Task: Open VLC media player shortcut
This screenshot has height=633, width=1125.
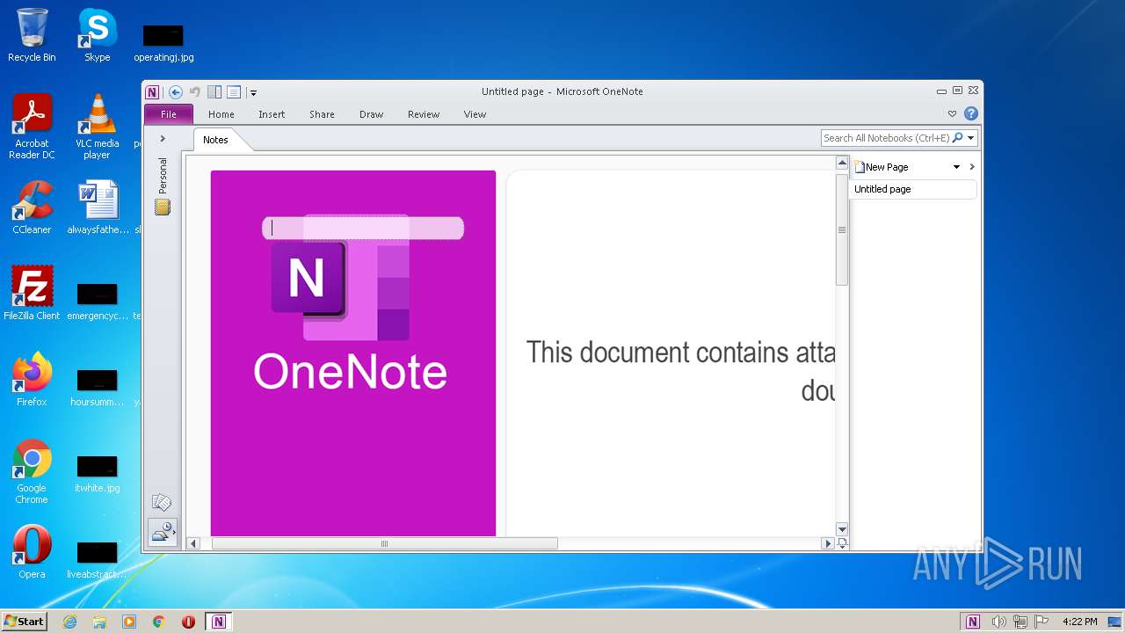Action: coord(97,127)
